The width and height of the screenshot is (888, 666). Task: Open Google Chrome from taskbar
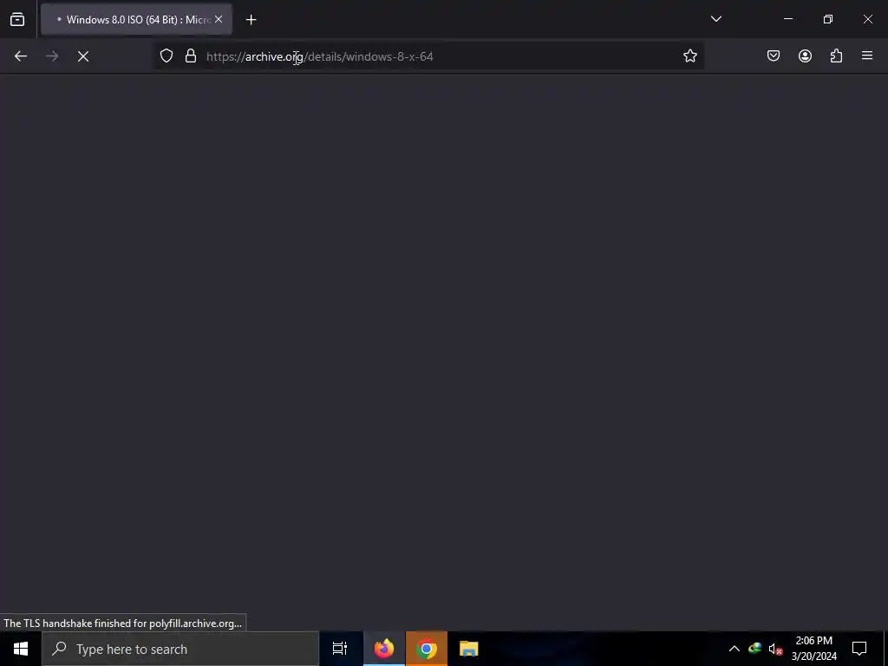coord(427,649)
